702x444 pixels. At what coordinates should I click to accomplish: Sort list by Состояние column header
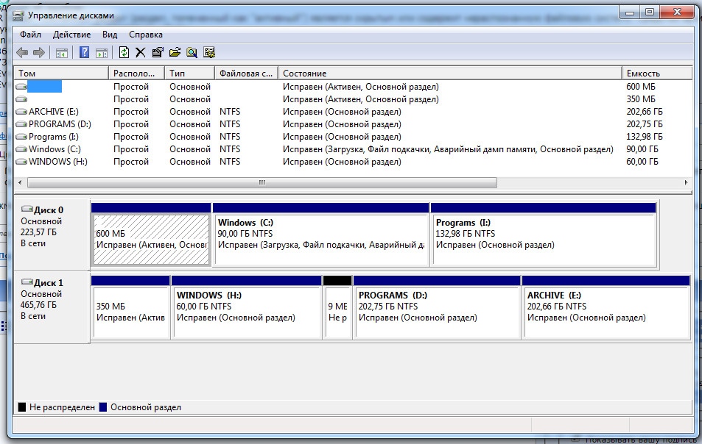304,74
